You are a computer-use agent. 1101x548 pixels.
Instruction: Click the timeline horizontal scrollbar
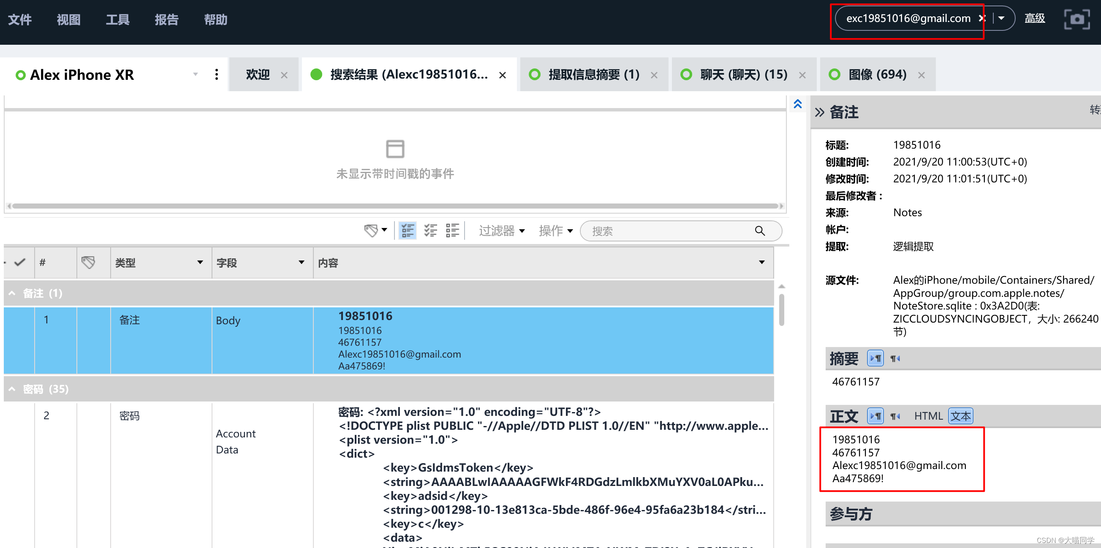point(394,206)
